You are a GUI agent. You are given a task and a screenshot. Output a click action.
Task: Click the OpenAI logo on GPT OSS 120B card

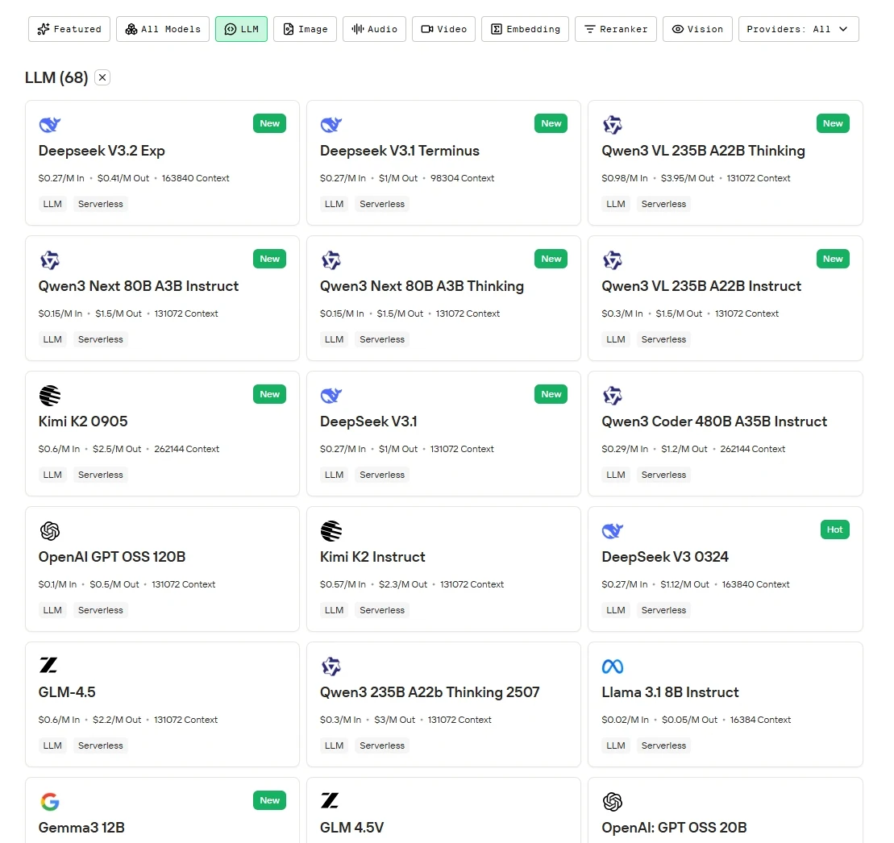[50, 530]
